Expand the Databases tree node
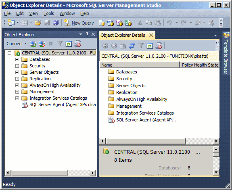This screenshot has width=232, height=190. click(x=17, y=59)
